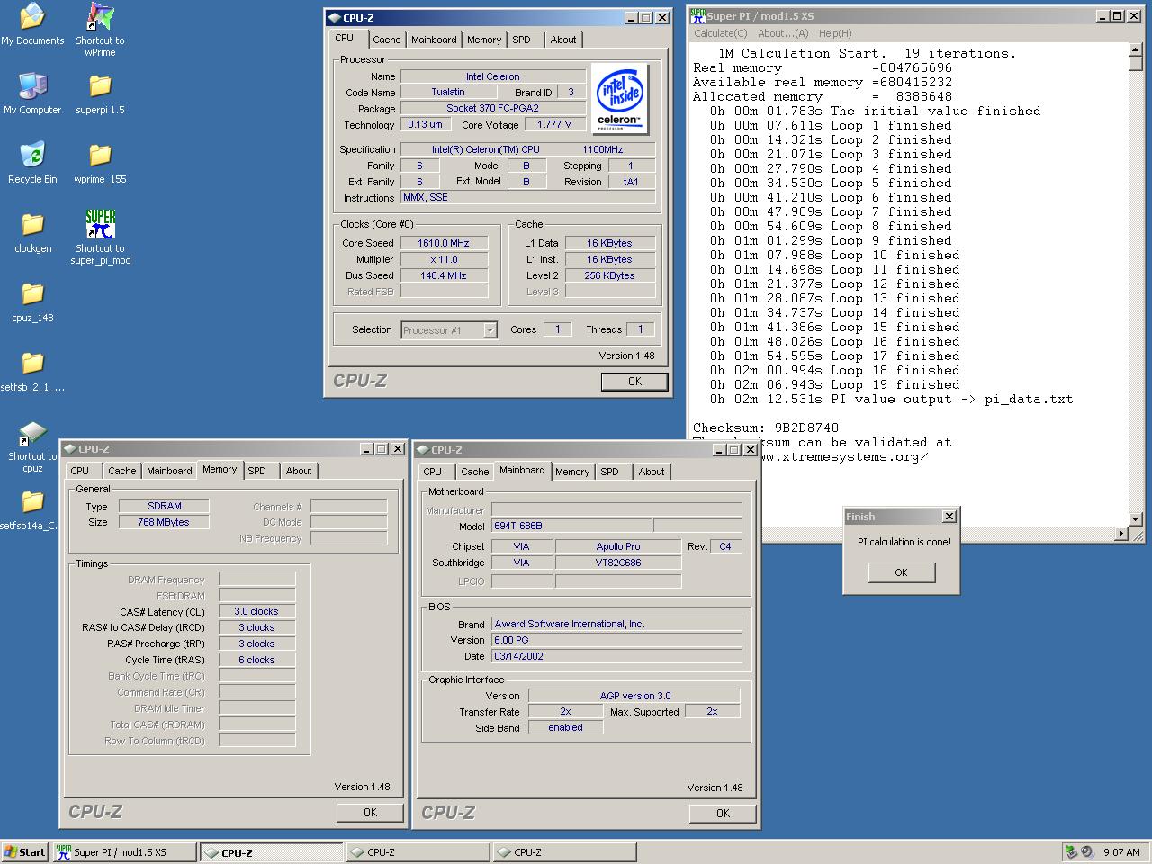Click the Memory CPU-Z window title icon
Viewport: 1152px width, 864px height.
pos(69,449)
